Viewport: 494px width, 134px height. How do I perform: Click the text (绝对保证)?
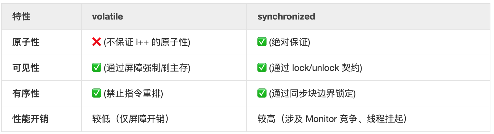click(290, 42)
